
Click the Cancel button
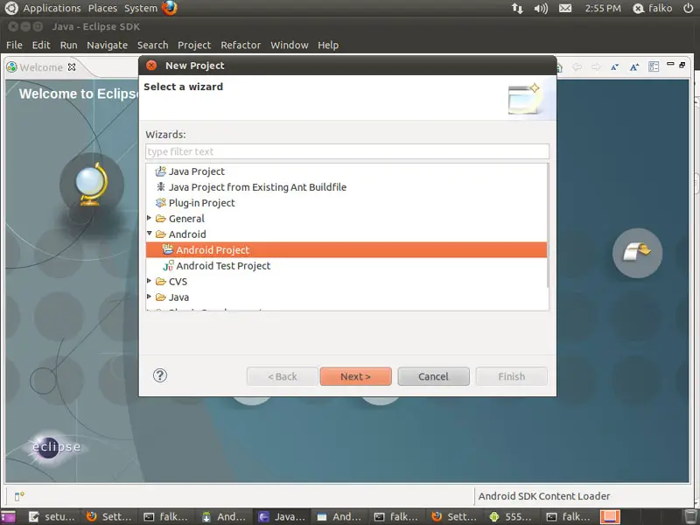coord(433,376)
